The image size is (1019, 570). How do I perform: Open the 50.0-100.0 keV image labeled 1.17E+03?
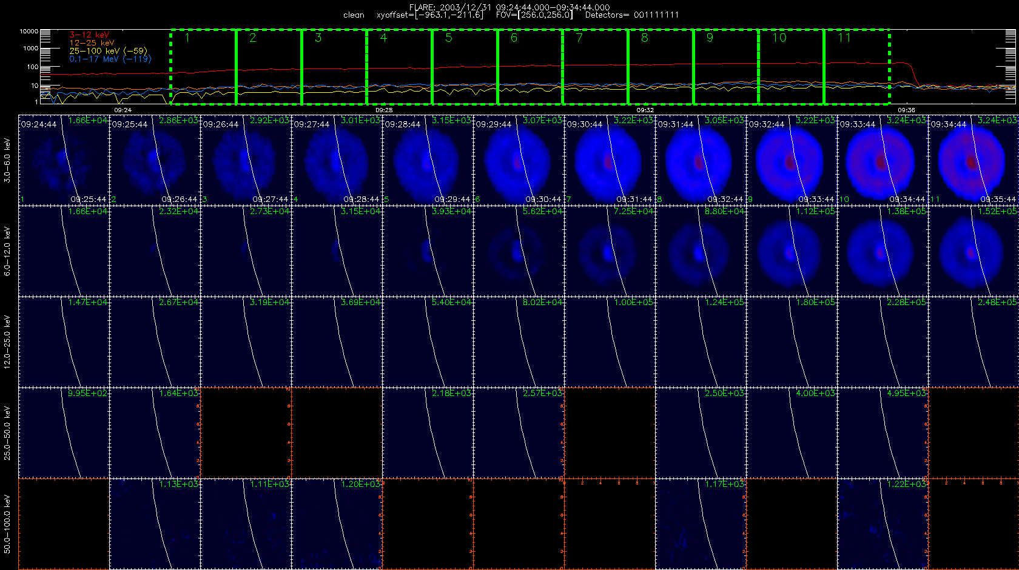pos(701,524)
